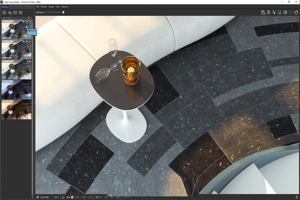The height and width of the screenshot is (200, 300).
Task: Clear the image with the red X icon
Action: point(268,12)
